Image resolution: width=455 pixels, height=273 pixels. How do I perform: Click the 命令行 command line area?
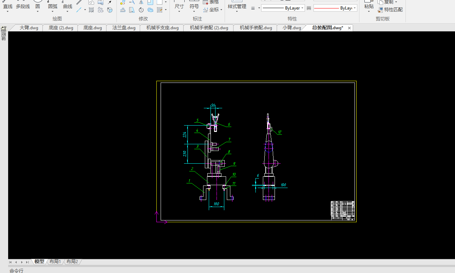(x=16, y=271)
